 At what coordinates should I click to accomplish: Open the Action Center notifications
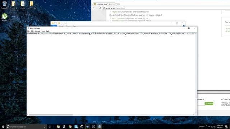click(226, 126)
